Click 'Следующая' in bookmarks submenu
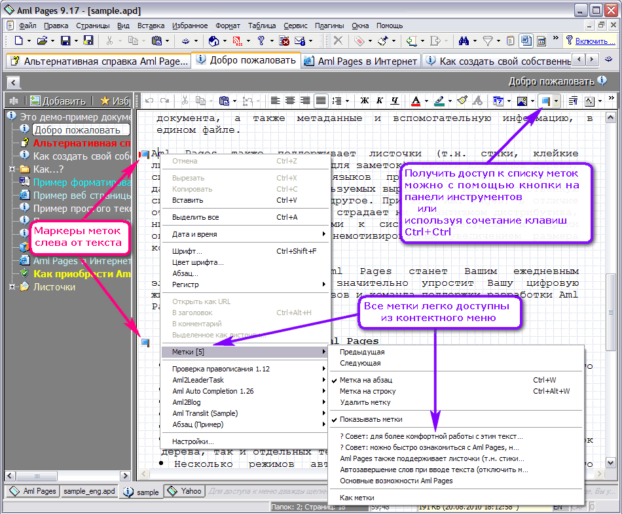This screenshot has height=514, width=622. pos(456,363)
